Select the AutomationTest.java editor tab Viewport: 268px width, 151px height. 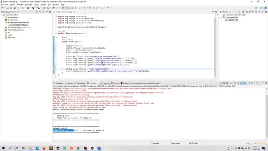pos(64,12)
